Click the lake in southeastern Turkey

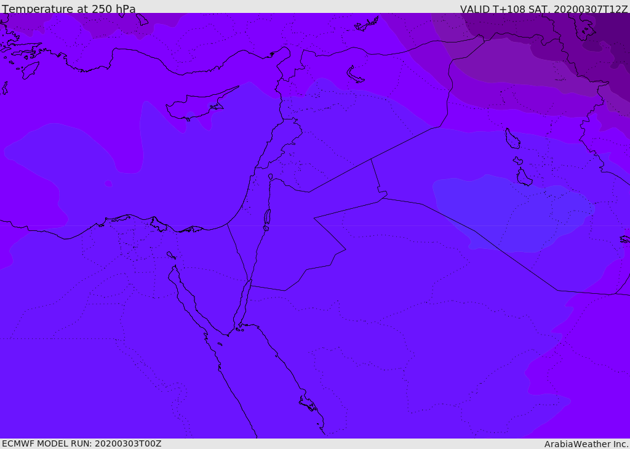356,75
